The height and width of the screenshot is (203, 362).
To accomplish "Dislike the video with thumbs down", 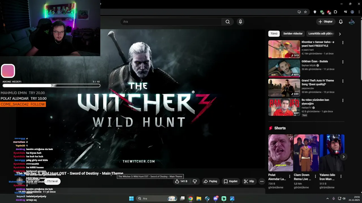I will click(195, 181).
